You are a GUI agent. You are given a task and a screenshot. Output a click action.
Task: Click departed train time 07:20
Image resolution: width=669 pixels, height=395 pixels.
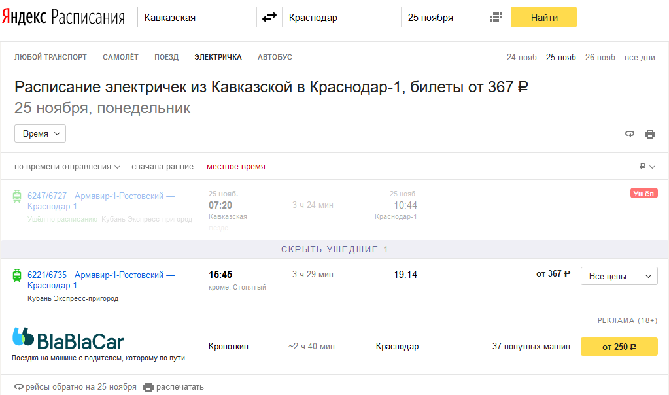point(220,205)
